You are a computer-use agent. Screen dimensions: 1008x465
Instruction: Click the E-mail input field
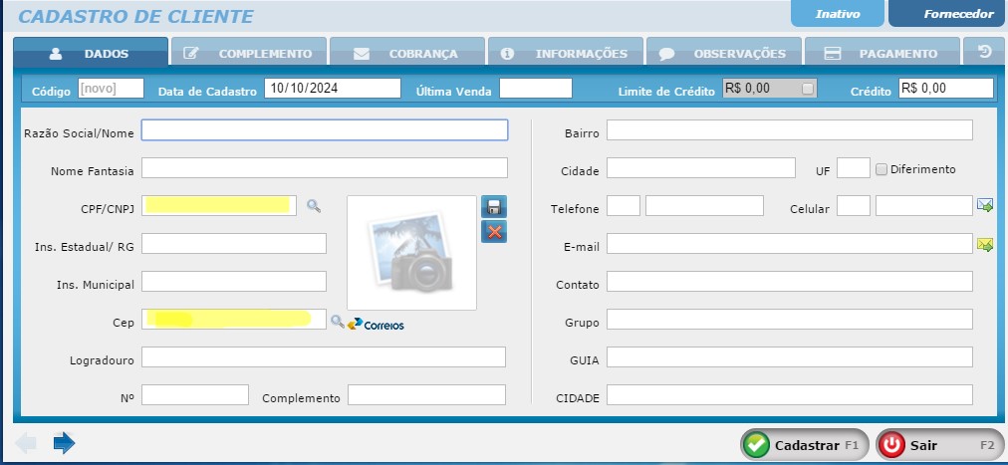[790, 243]
